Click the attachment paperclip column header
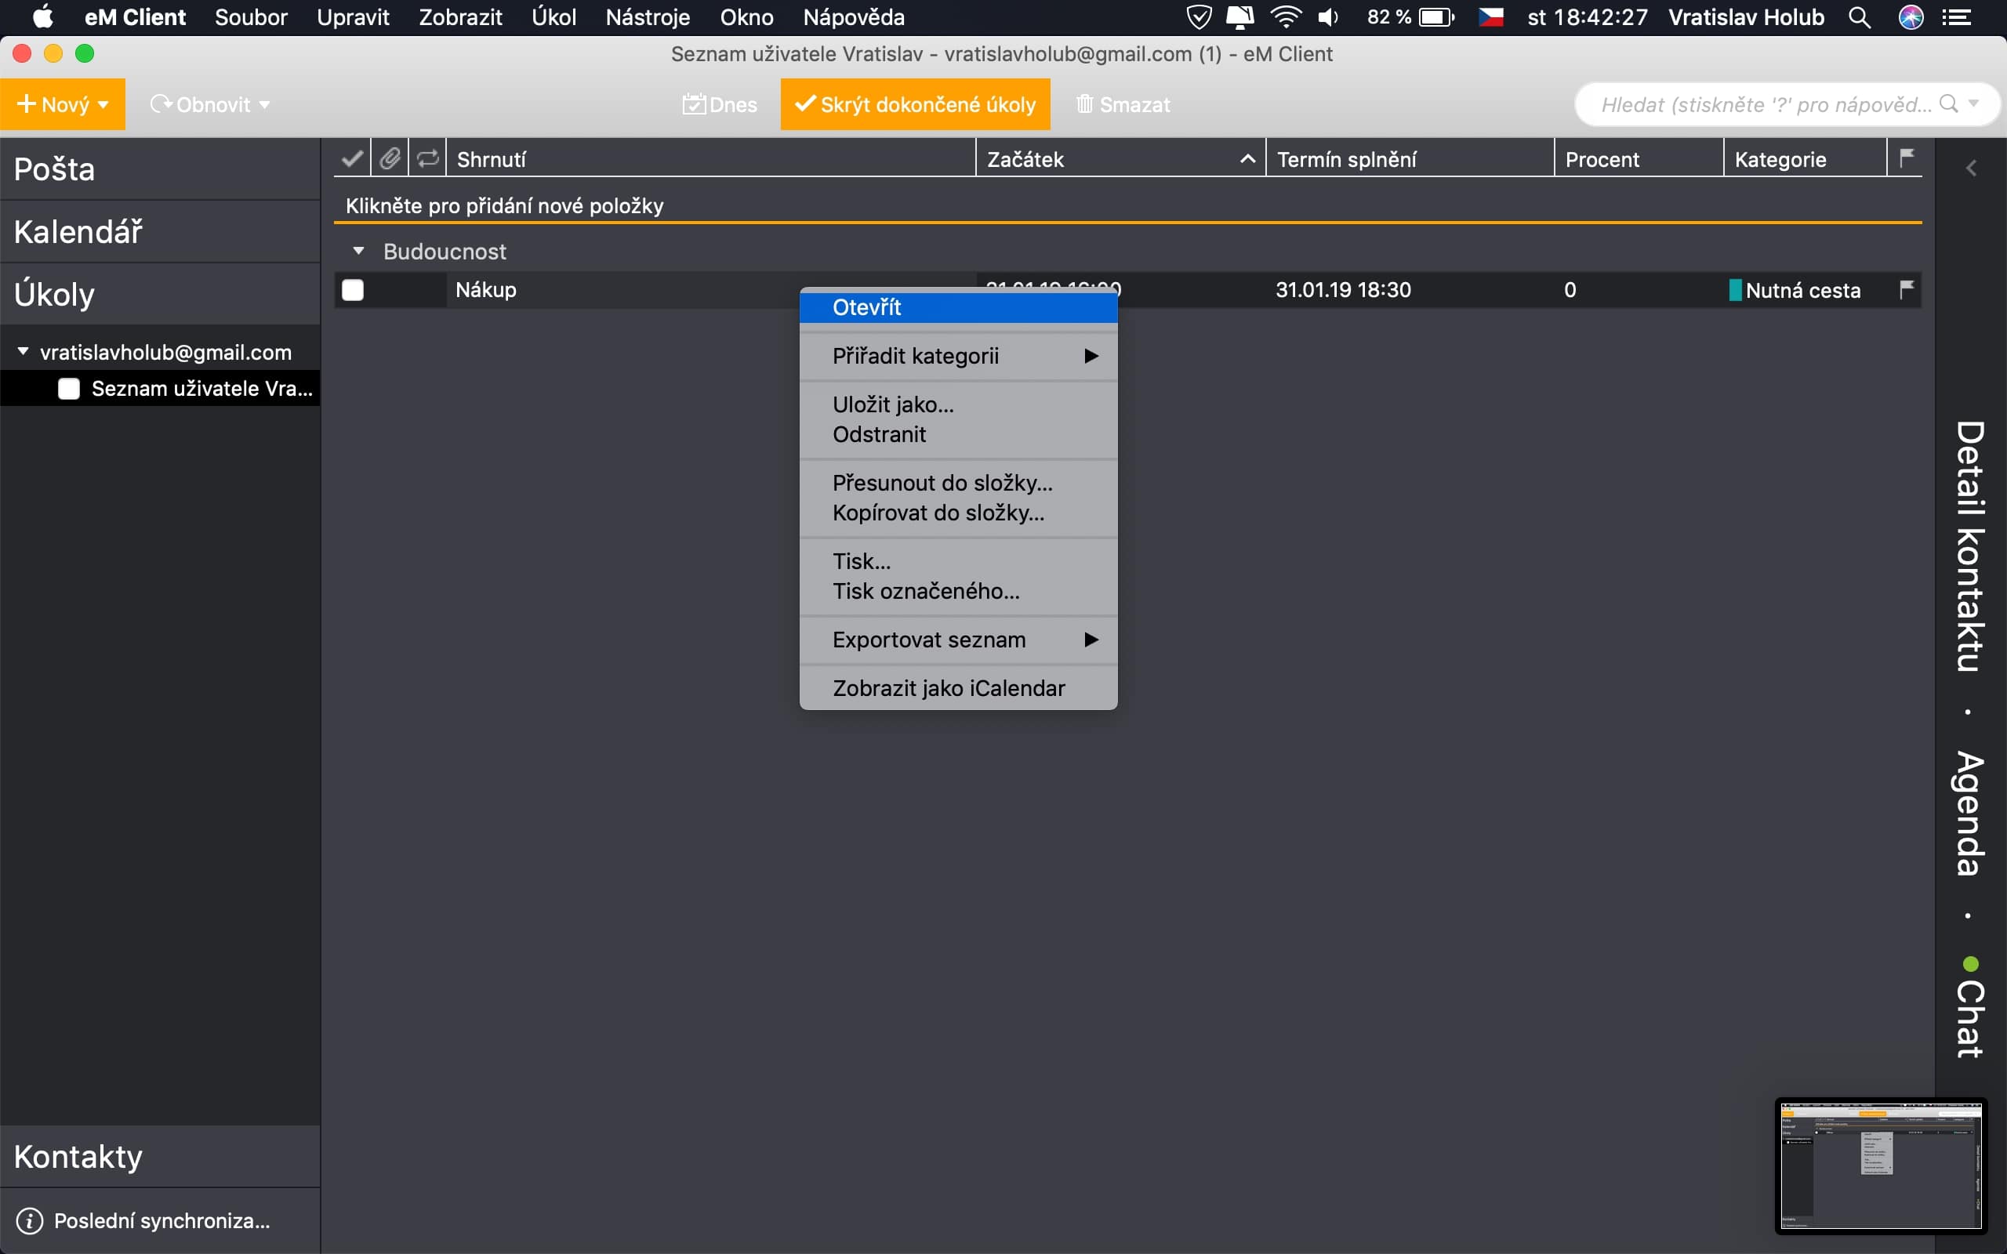Image resolution: width=2007 pixels, height=1254 pixels. click(390, 158)
